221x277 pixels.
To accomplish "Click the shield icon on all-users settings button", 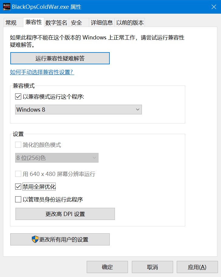I will 35,239.
